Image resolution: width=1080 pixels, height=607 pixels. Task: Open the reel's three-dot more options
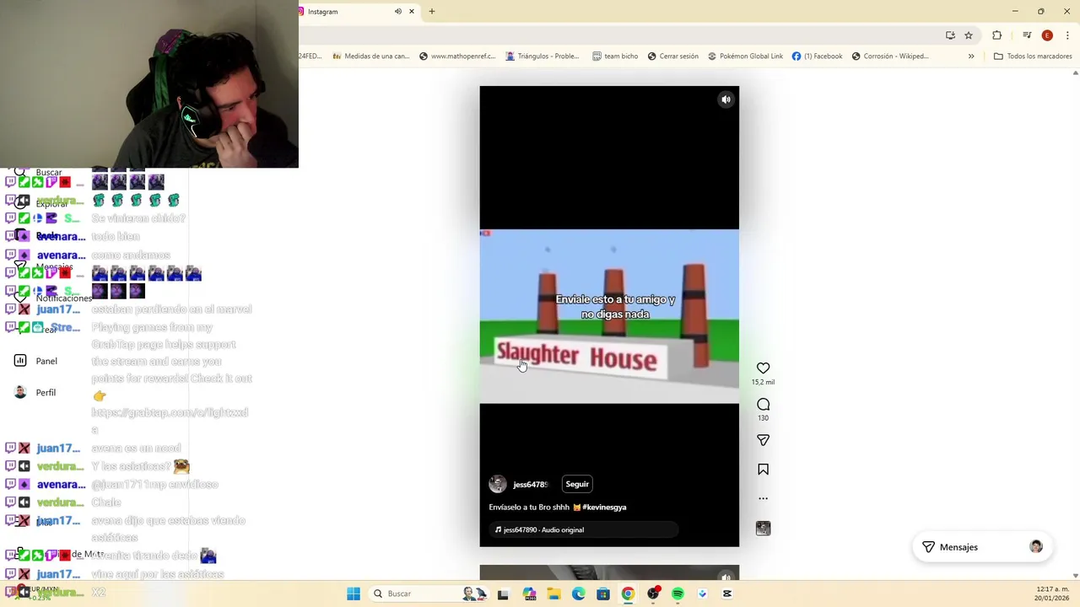(763, 498)
